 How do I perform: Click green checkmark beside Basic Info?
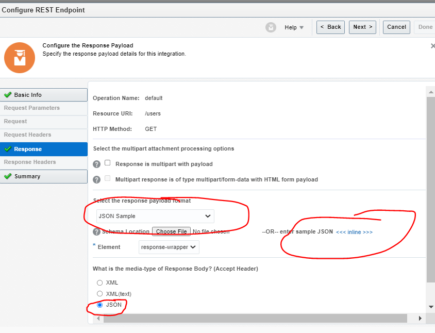tap(8, 95)
